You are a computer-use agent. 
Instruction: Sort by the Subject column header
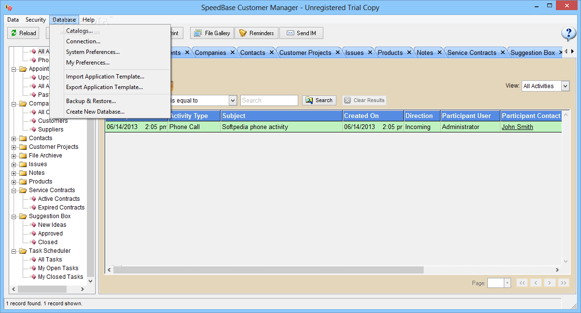[x=281, y=116]
